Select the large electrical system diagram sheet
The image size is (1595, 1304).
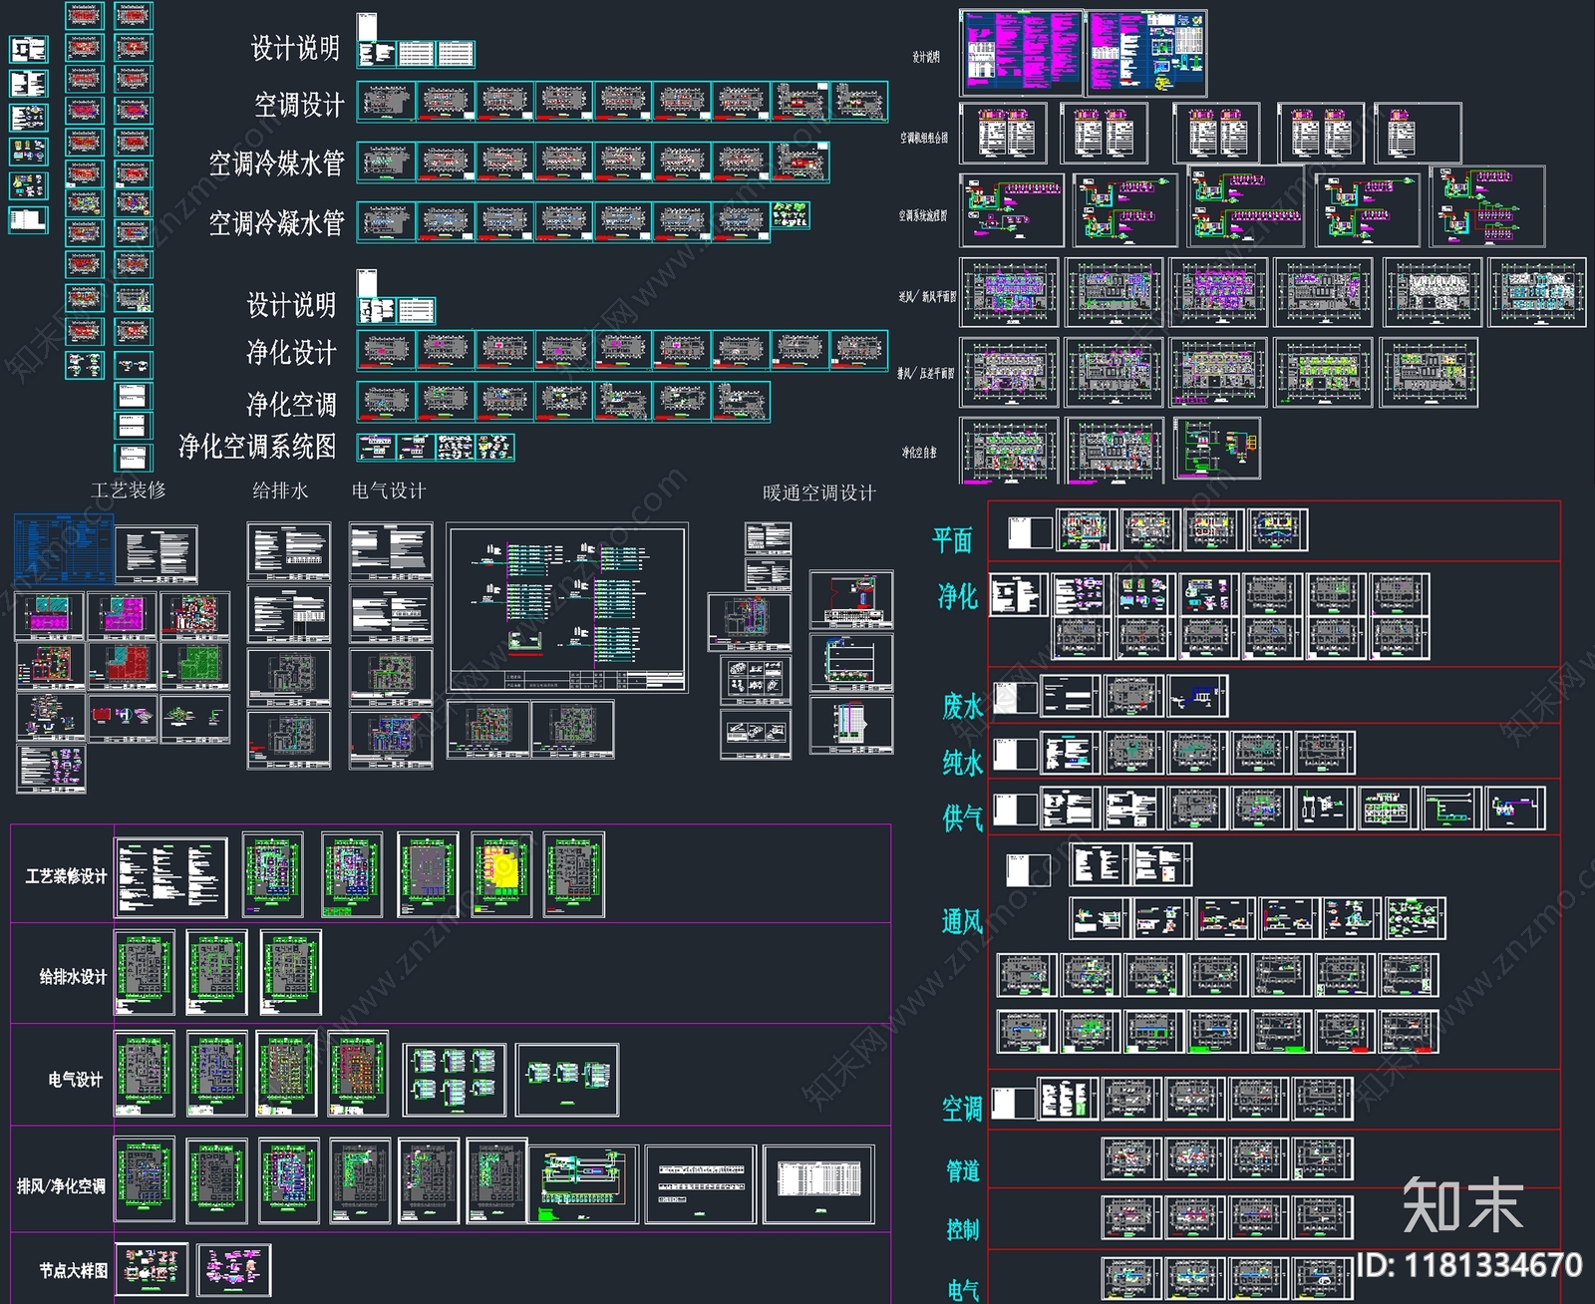point(568,609)
